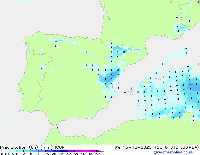Click legend value label "50"

97,154
